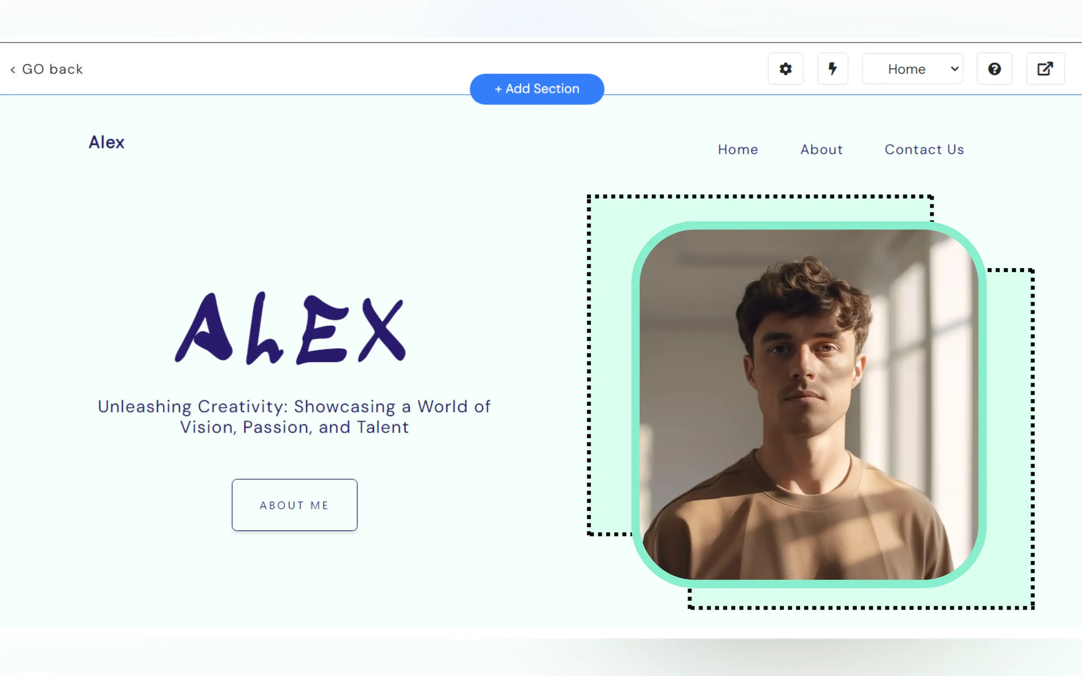
Task: Open help via question mark icon
Action: 994,69
